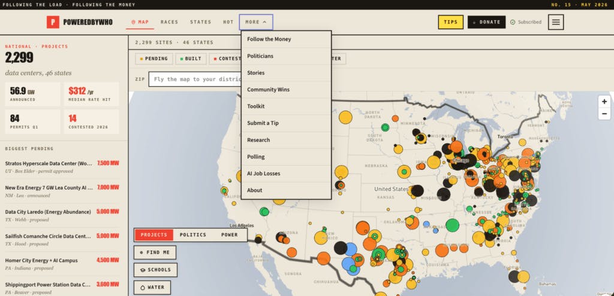614x296 pixels.
Task: Click the Donate button
Action: (486, 22)
